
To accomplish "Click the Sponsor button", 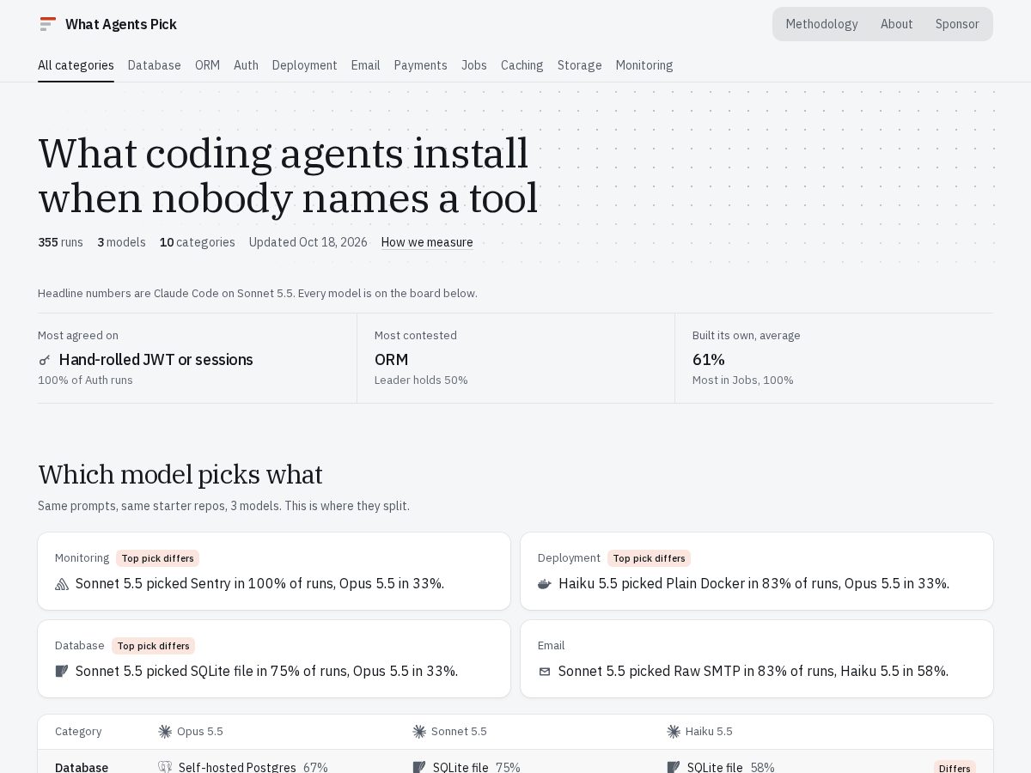I will click(x=957, y=24).
